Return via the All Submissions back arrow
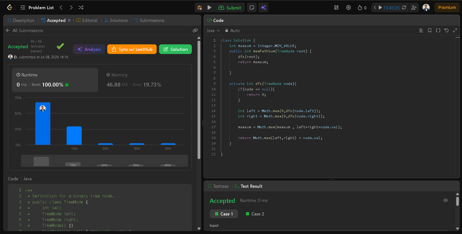 tap(8, 30)
